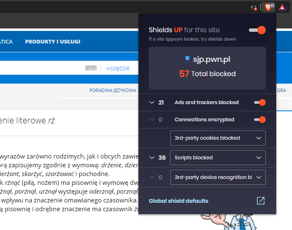Open Global shield defaults external link icon
The height and width of the screenshot is (230, 292).
(261, 201)
